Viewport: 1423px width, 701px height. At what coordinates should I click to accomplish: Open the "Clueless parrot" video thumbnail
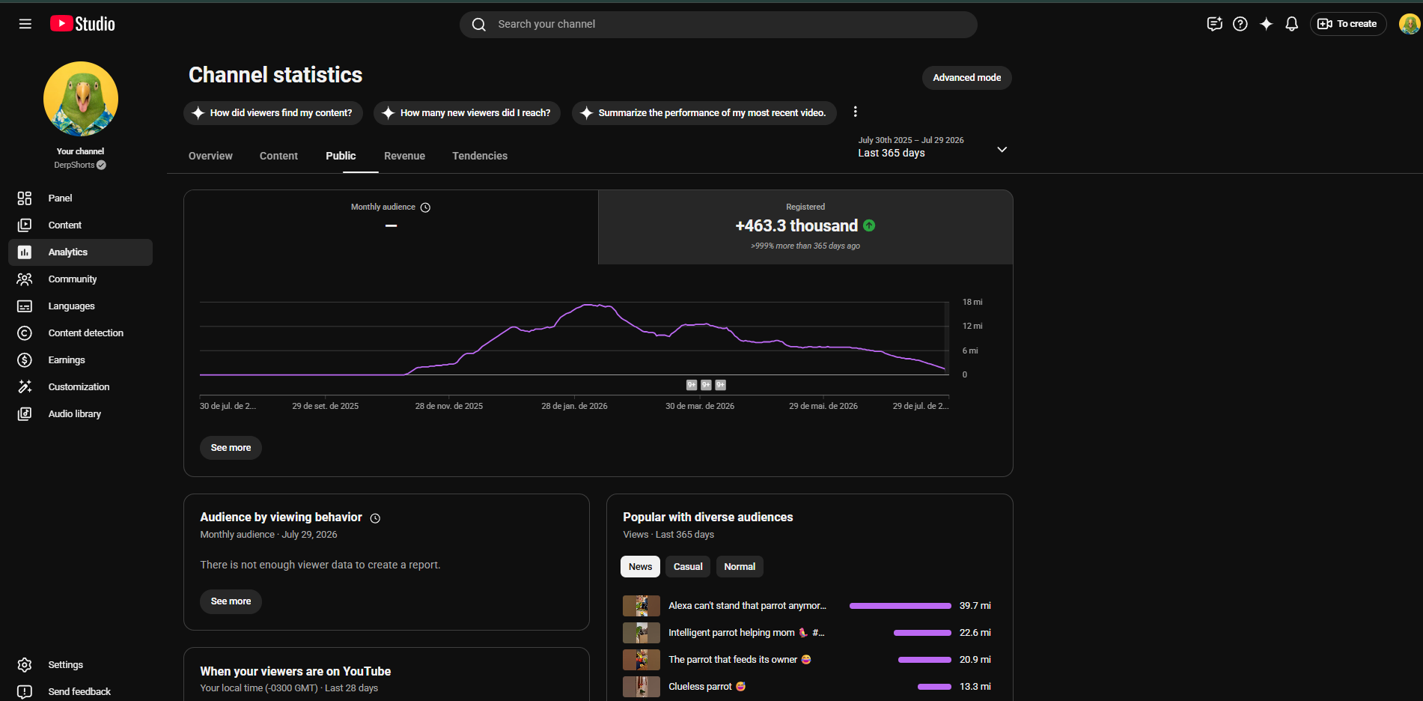tap(642, 687)
